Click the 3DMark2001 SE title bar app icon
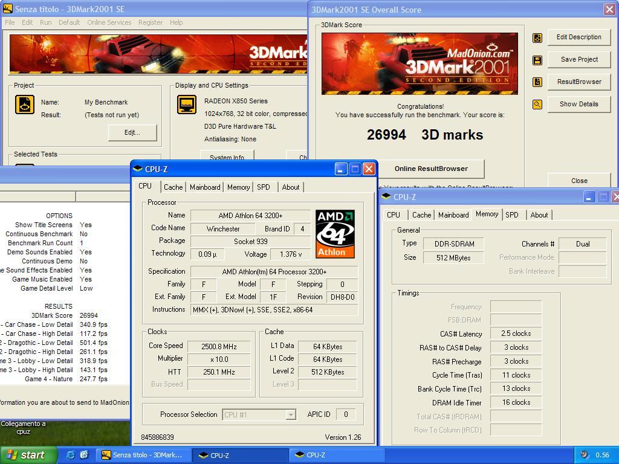 pyautogui.click(x=7, y=8)
